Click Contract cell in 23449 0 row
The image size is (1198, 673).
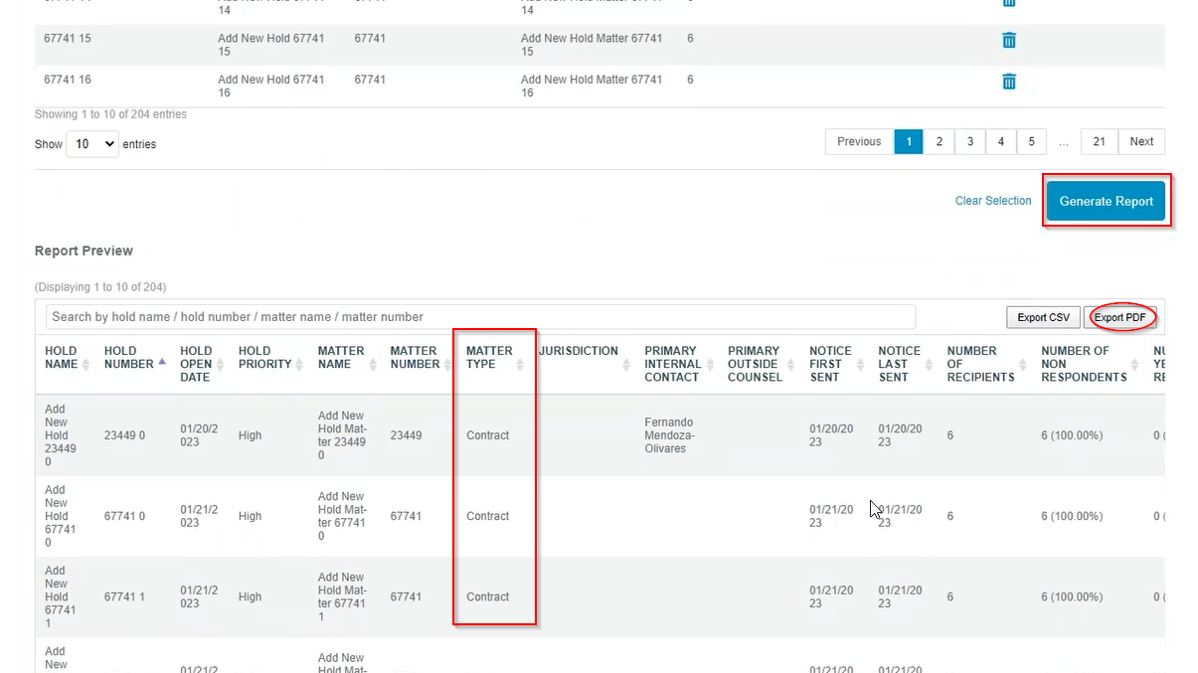[x=487, y=435]
